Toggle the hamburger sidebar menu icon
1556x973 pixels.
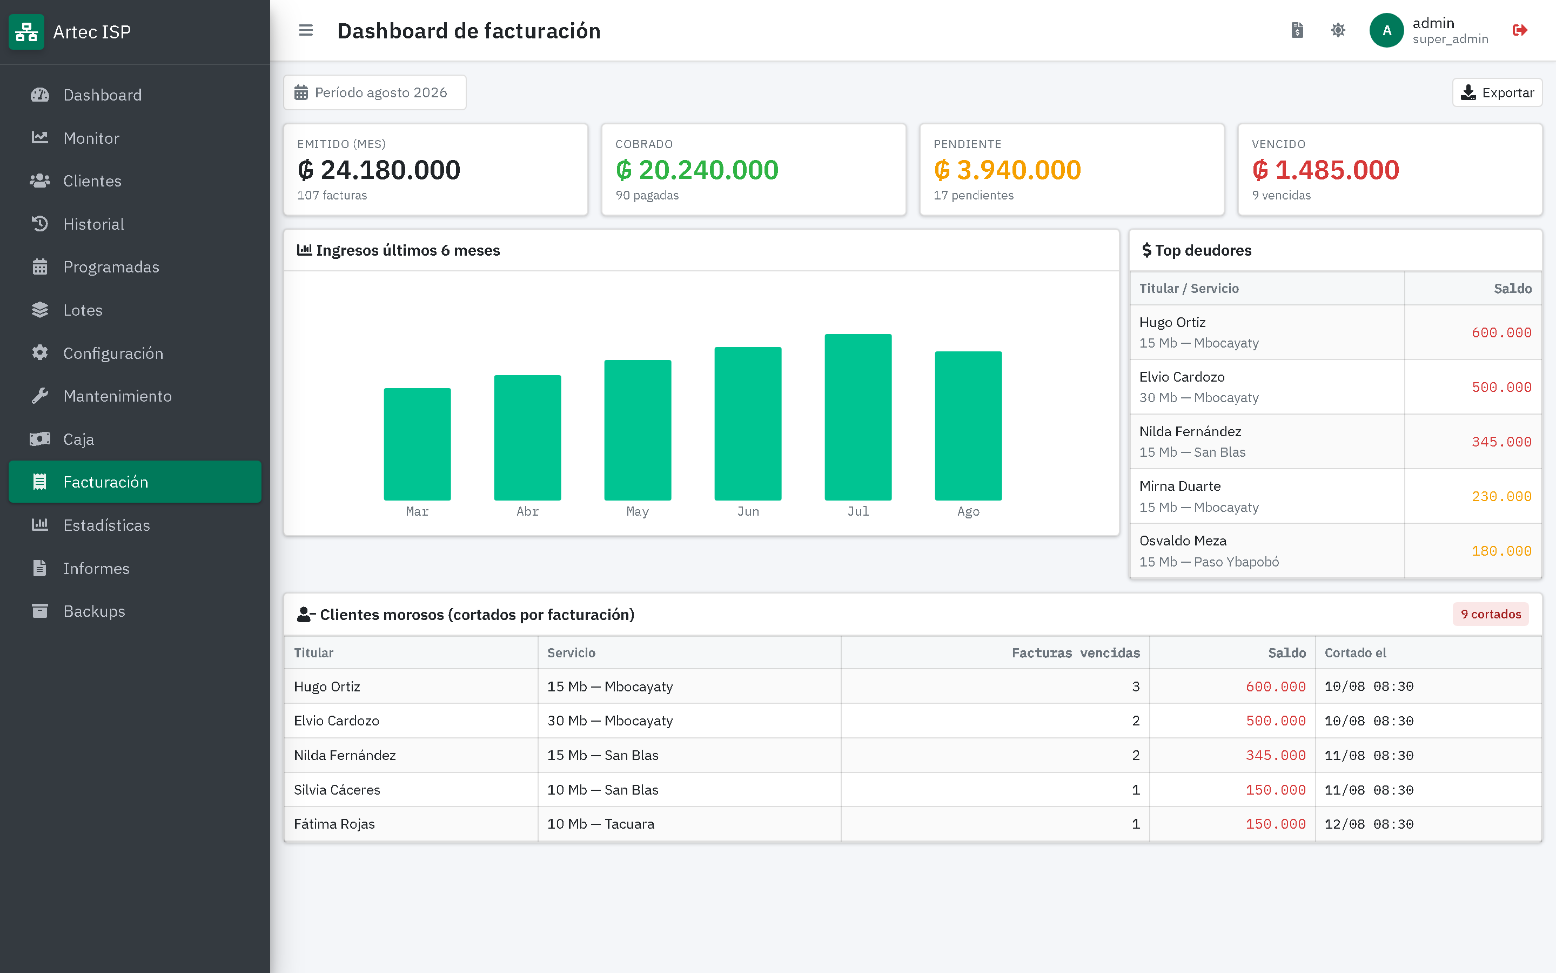click(x=306, y=30)
